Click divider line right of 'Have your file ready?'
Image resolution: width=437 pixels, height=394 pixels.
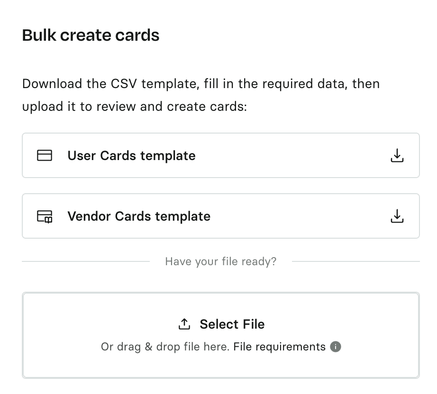[355, 261]
